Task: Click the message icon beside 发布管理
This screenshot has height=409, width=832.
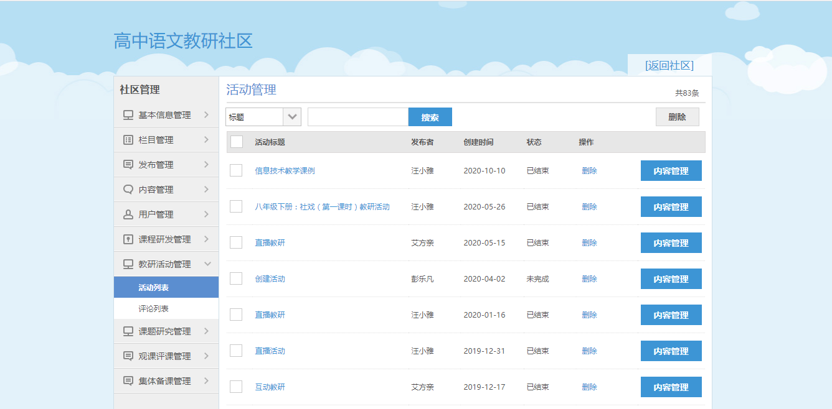Action: 128,165
